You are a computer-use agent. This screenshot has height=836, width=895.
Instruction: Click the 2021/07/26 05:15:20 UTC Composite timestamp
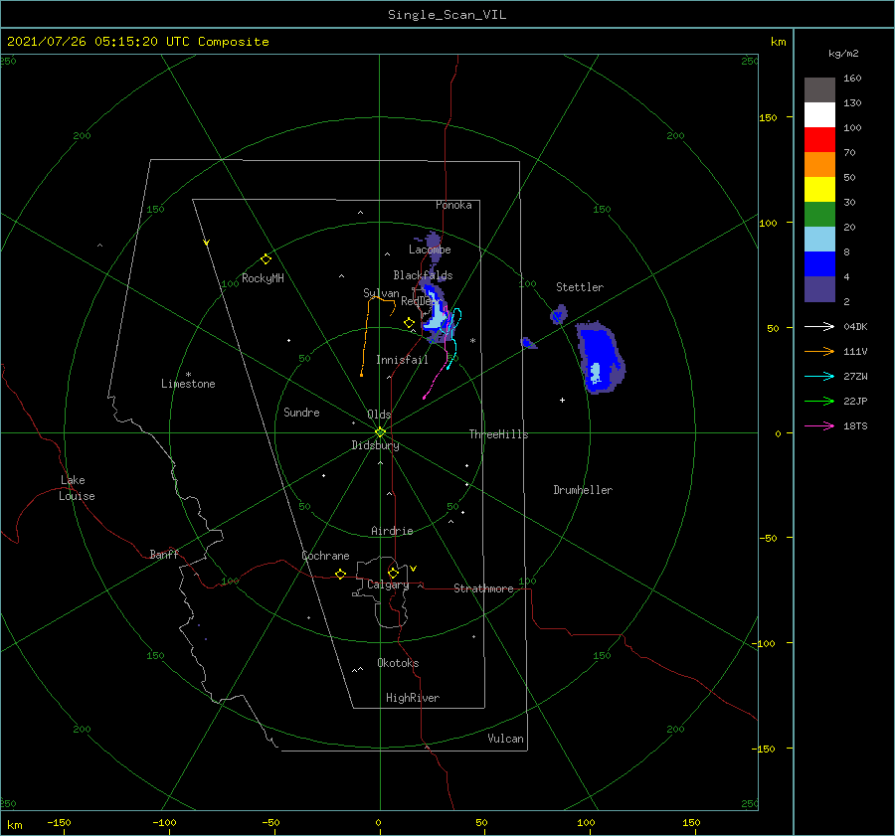tap(137, 42)
